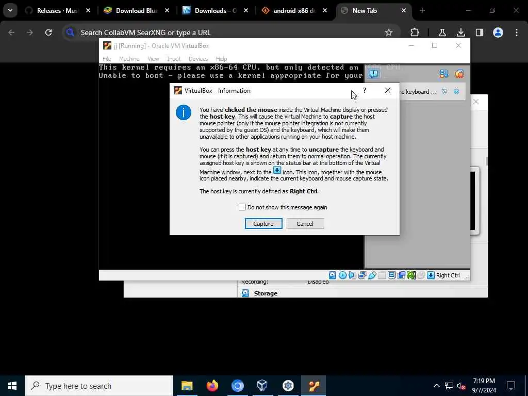This screenshot has height=396, width=528.
Task: Click the display status bar icon
Action: (x=392, y=275)
